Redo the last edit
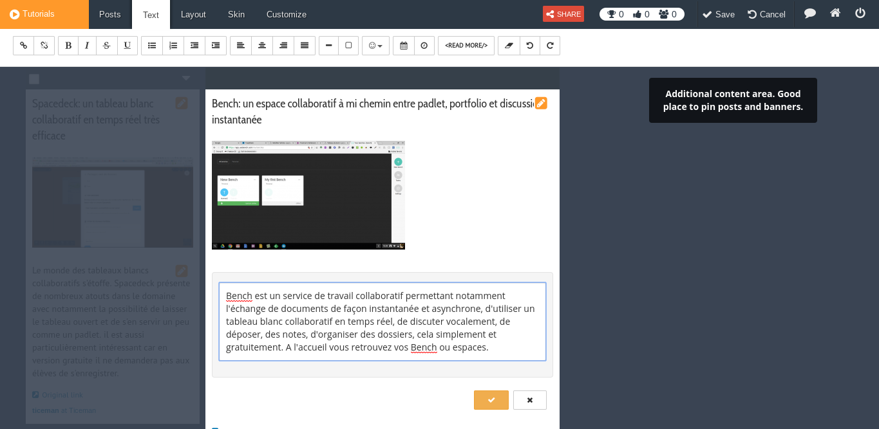879x429 pixels. coord(550,46)
